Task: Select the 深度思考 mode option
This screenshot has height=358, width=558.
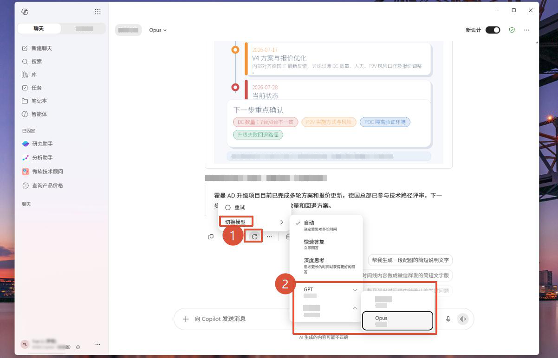Action: tap(326, 265)
